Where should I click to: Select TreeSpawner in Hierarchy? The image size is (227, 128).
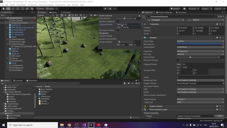(17, 65)
